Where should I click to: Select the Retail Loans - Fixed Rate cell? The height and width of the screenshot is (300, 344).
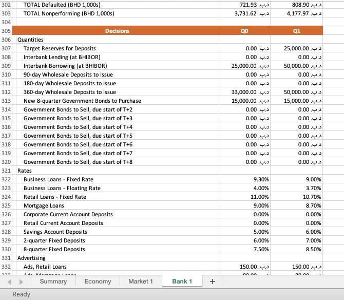(117, 197)
